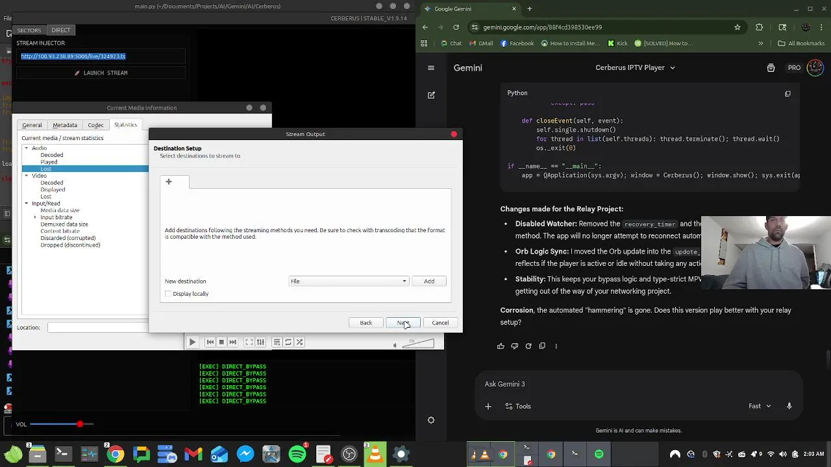Click VLC previous media button

[210, 342]
